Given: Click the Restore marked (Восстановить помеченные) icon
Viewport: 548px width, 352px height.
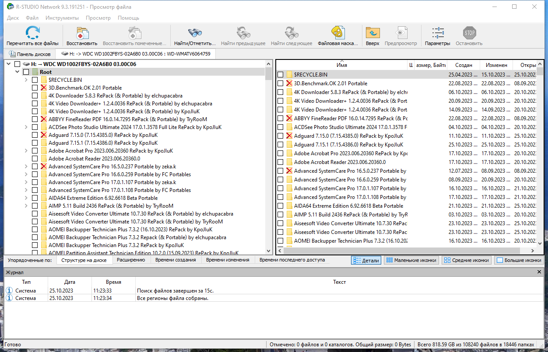Looking at the screenshot, I should (134, 33).
